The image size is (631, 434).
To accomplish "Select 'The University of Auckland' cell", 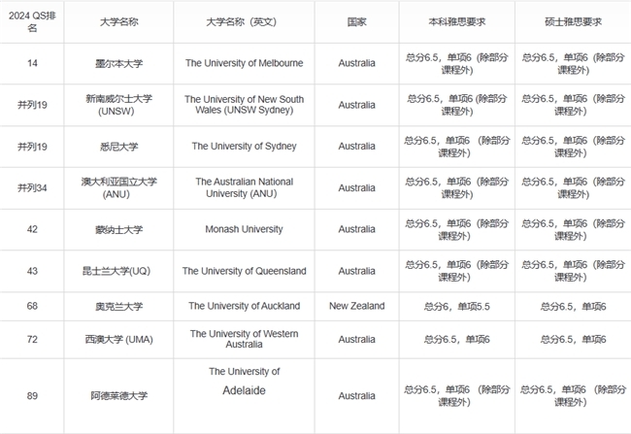I will pyautogui.click(x=244, y=307).
